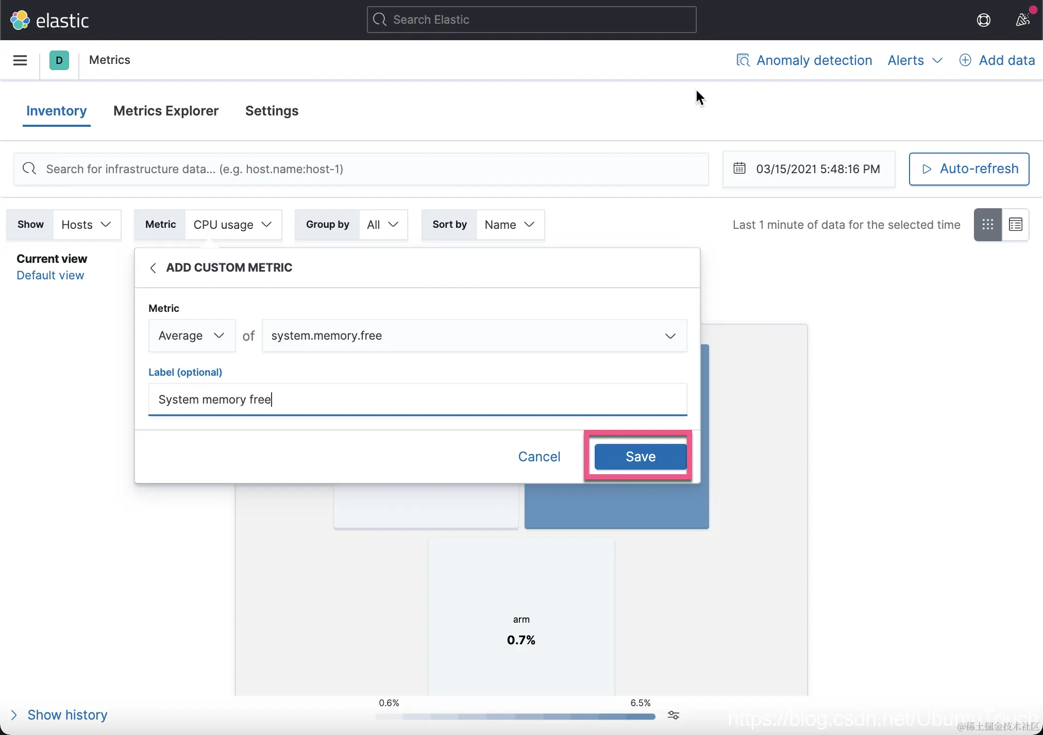Switch to Metrics Explorer tab
This screenshot has width=1043, height=735.
click(166, 111)
